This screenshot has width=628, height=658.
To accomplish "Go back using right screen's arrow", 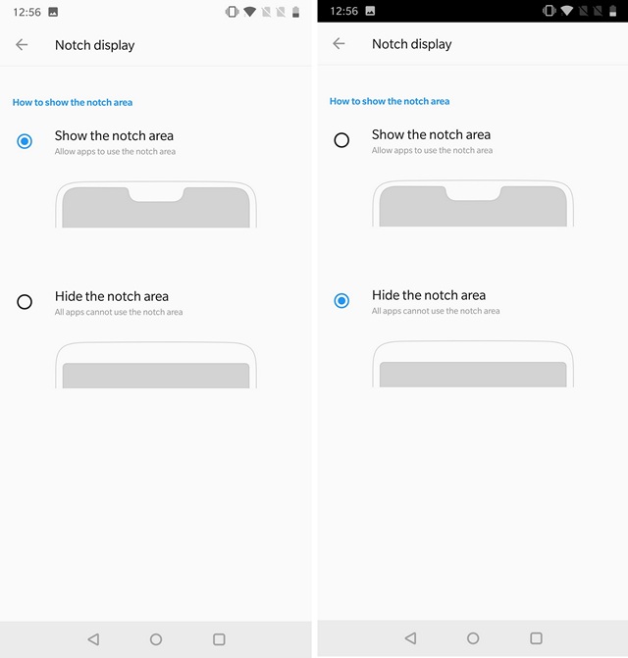I will point(339,43).
